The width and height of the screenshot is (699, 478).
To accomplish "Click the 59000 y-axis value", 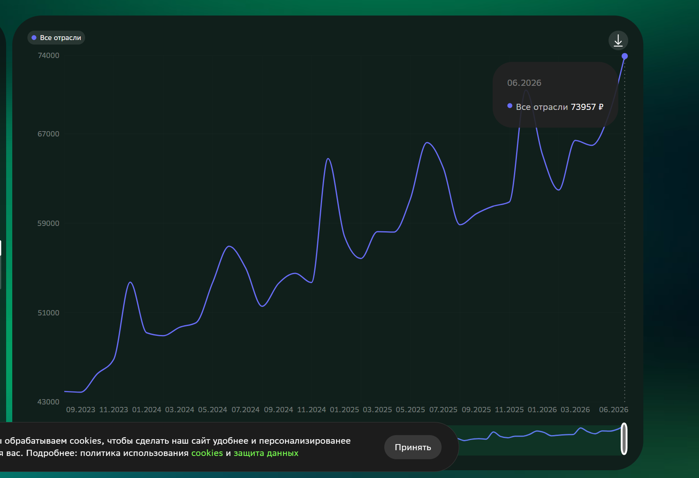I will coord(48,223).
